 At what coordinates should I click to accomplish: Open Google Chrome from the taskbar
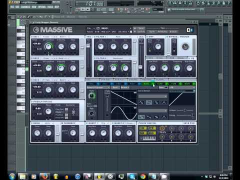143,176
